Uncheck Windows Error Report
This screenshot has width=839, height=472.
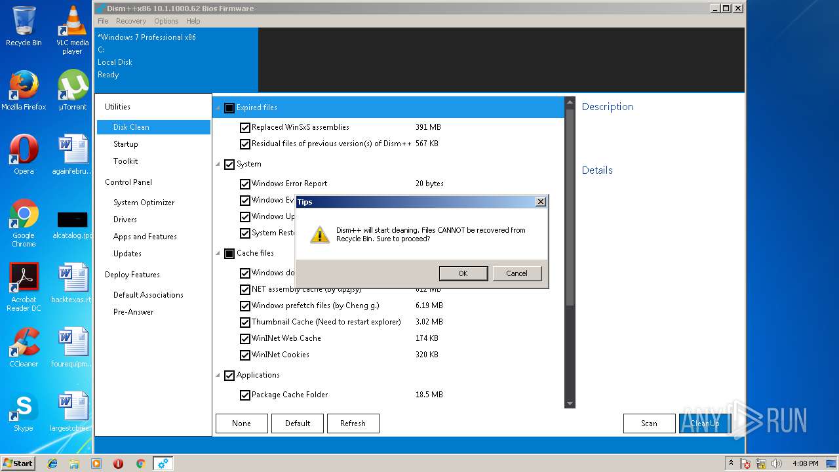click(245, 184)
